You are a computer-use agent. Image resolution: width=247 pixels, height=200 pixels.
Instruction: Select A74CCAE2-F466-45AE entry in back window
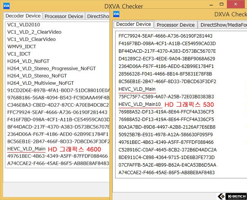pyautogui.click(x=58, y=163)
